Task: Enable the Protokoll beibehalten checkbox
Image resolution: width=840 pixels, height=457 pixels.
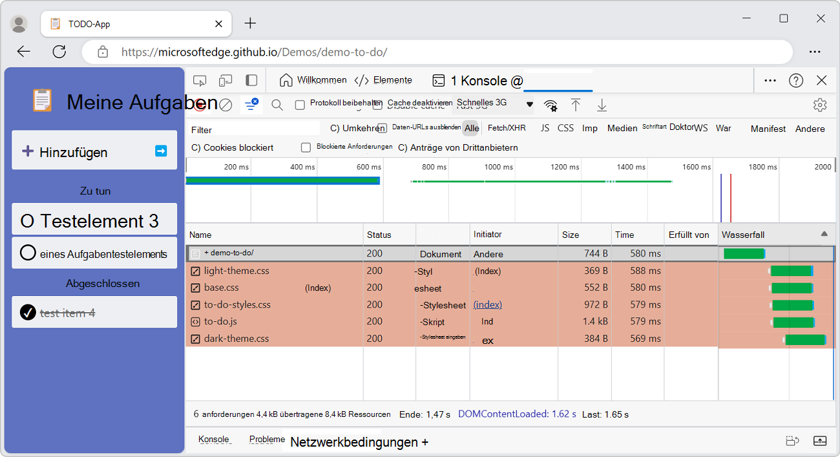Action: (x=300, y=105)
